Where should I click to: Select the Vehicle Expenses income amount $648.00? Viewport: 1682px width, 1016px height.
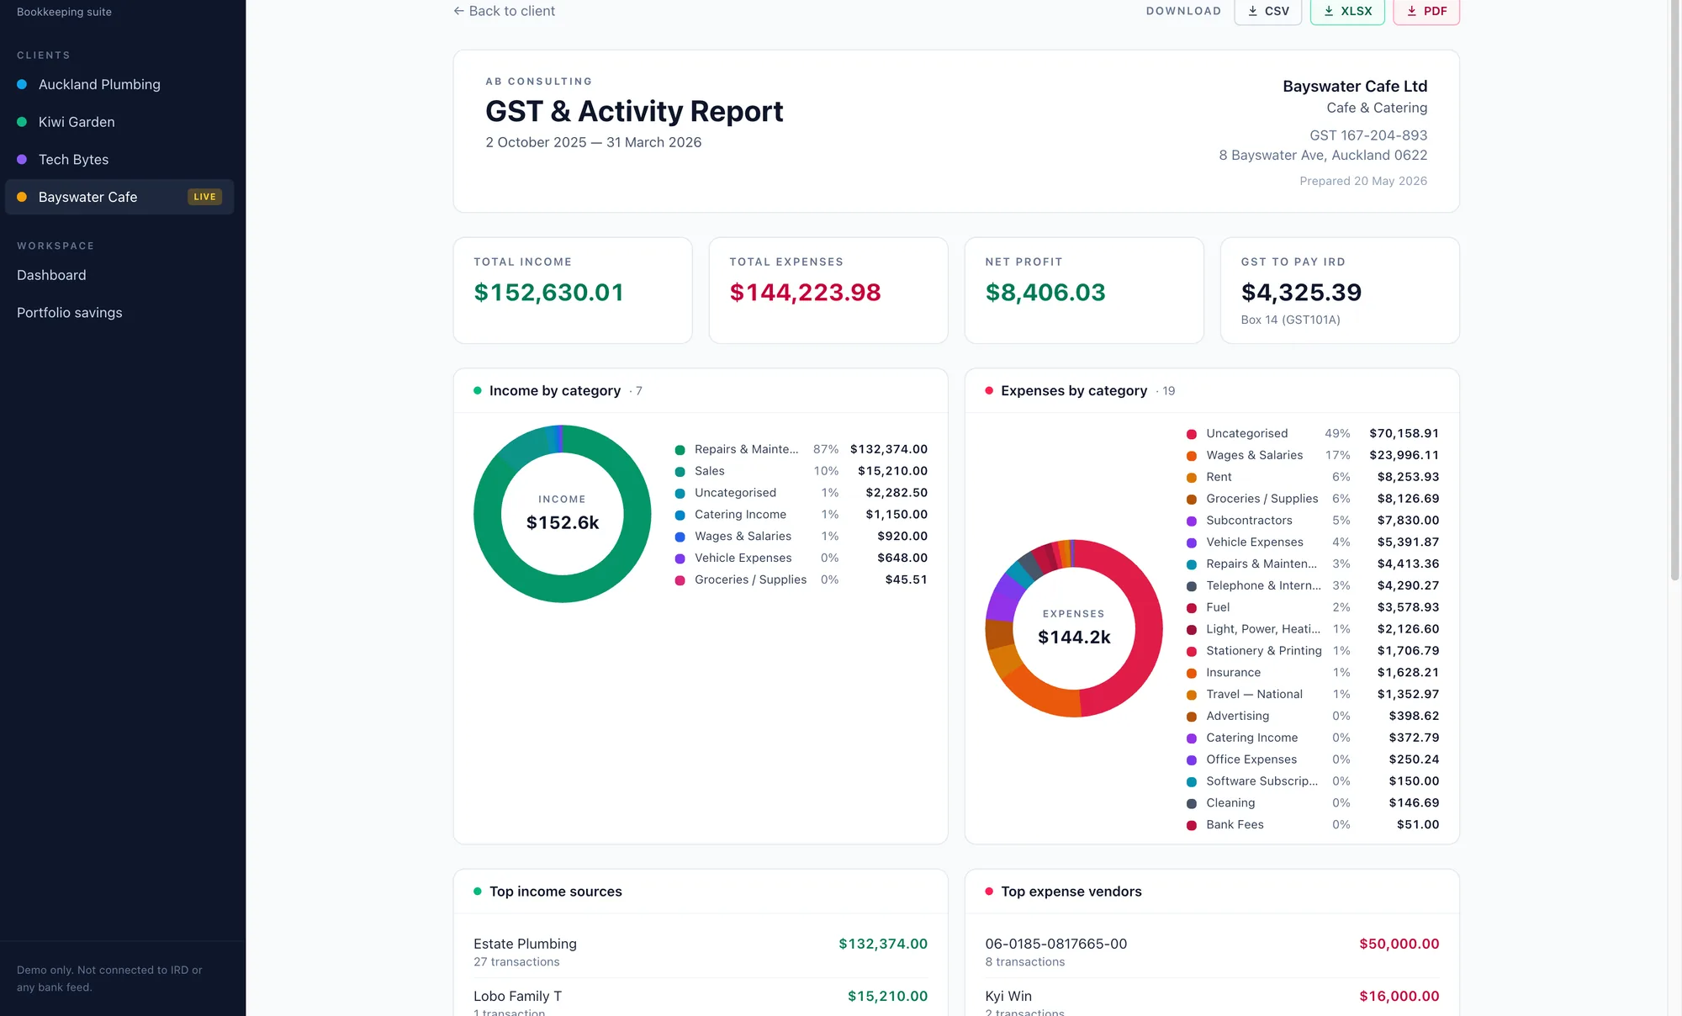pos(902,558)
